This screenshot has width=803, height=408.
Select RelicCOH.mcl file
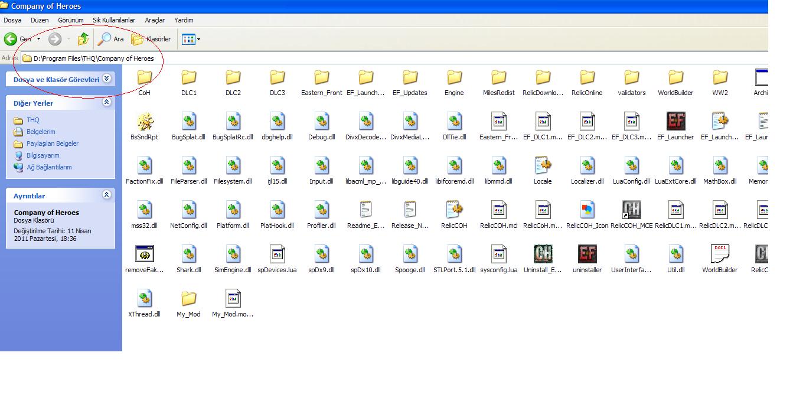[x=498, y=216]
